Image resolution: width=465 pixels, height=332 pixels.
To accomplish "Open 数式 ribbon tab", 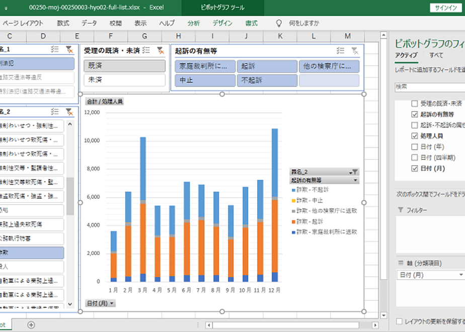I will tap(63, 23).
